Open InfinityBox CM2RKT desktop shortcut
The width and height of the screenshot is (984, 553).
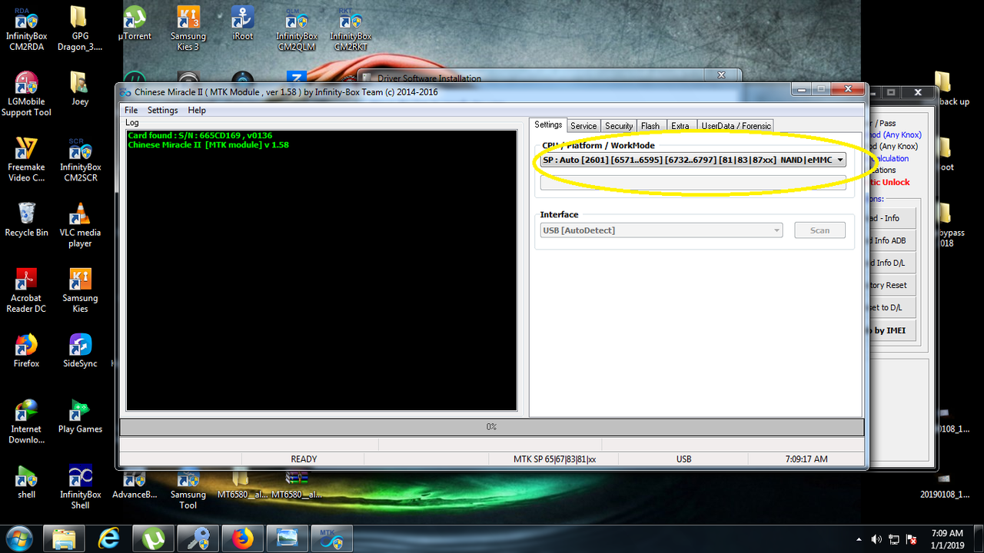coord(351,29)
